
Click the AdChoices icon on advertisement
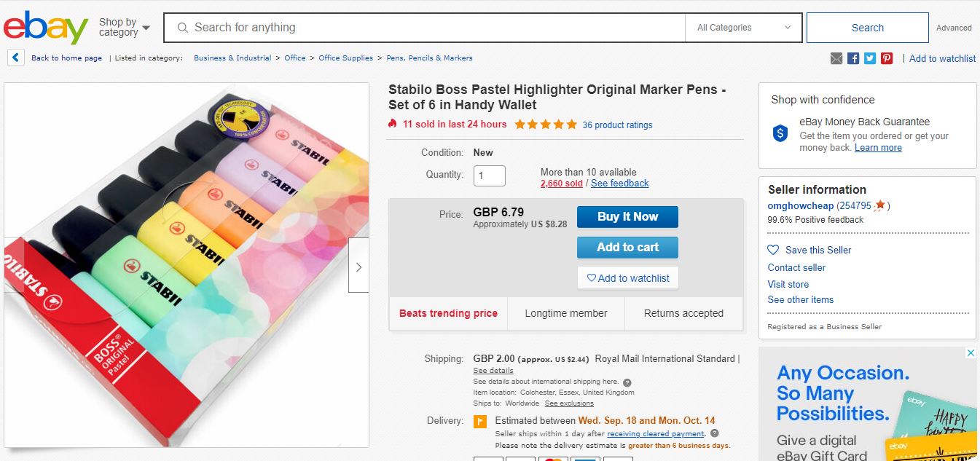click(970, 353)
